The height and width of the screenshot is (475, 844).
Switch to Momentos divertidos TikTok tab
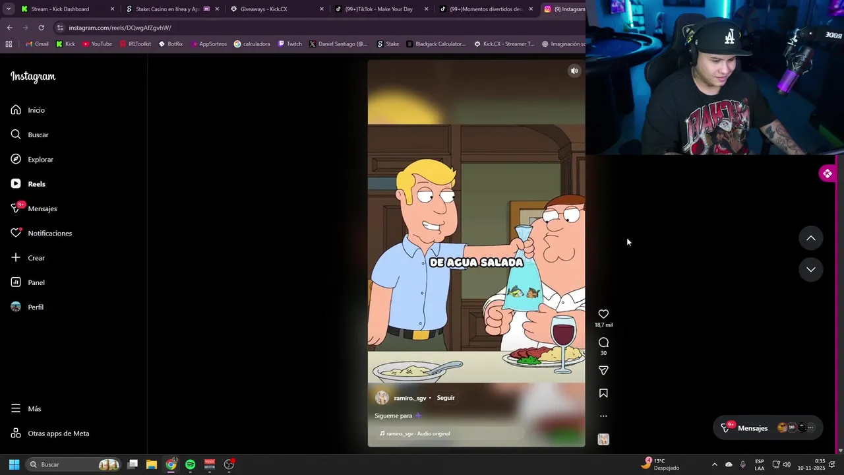point(486,9)
